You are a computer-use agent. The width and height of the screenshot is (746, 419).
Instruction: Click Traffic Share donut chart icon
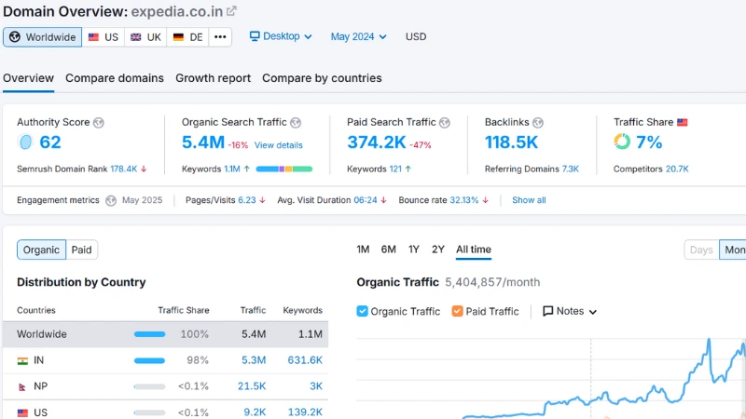click(622, 142)
